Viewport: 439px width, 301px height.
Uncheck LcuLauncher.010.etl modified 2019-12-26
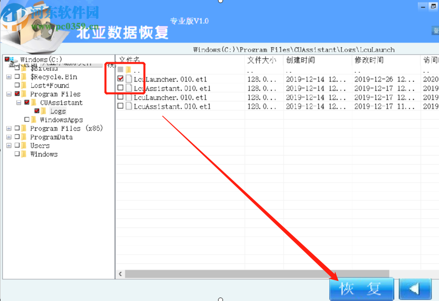tap(121, 79)
